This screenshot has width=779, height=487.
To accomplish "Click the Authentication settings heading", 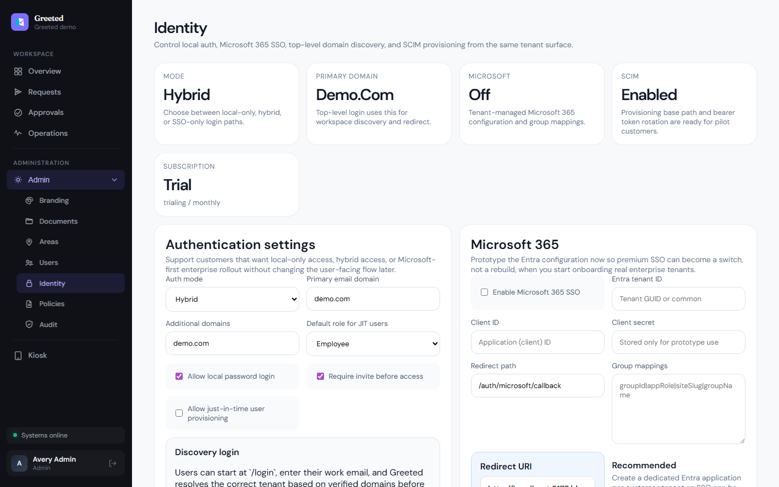I will (240, 245).
